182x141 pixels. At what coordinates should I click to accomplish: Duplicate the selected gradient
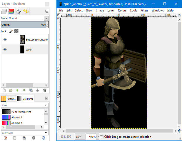tap(24, 138)
